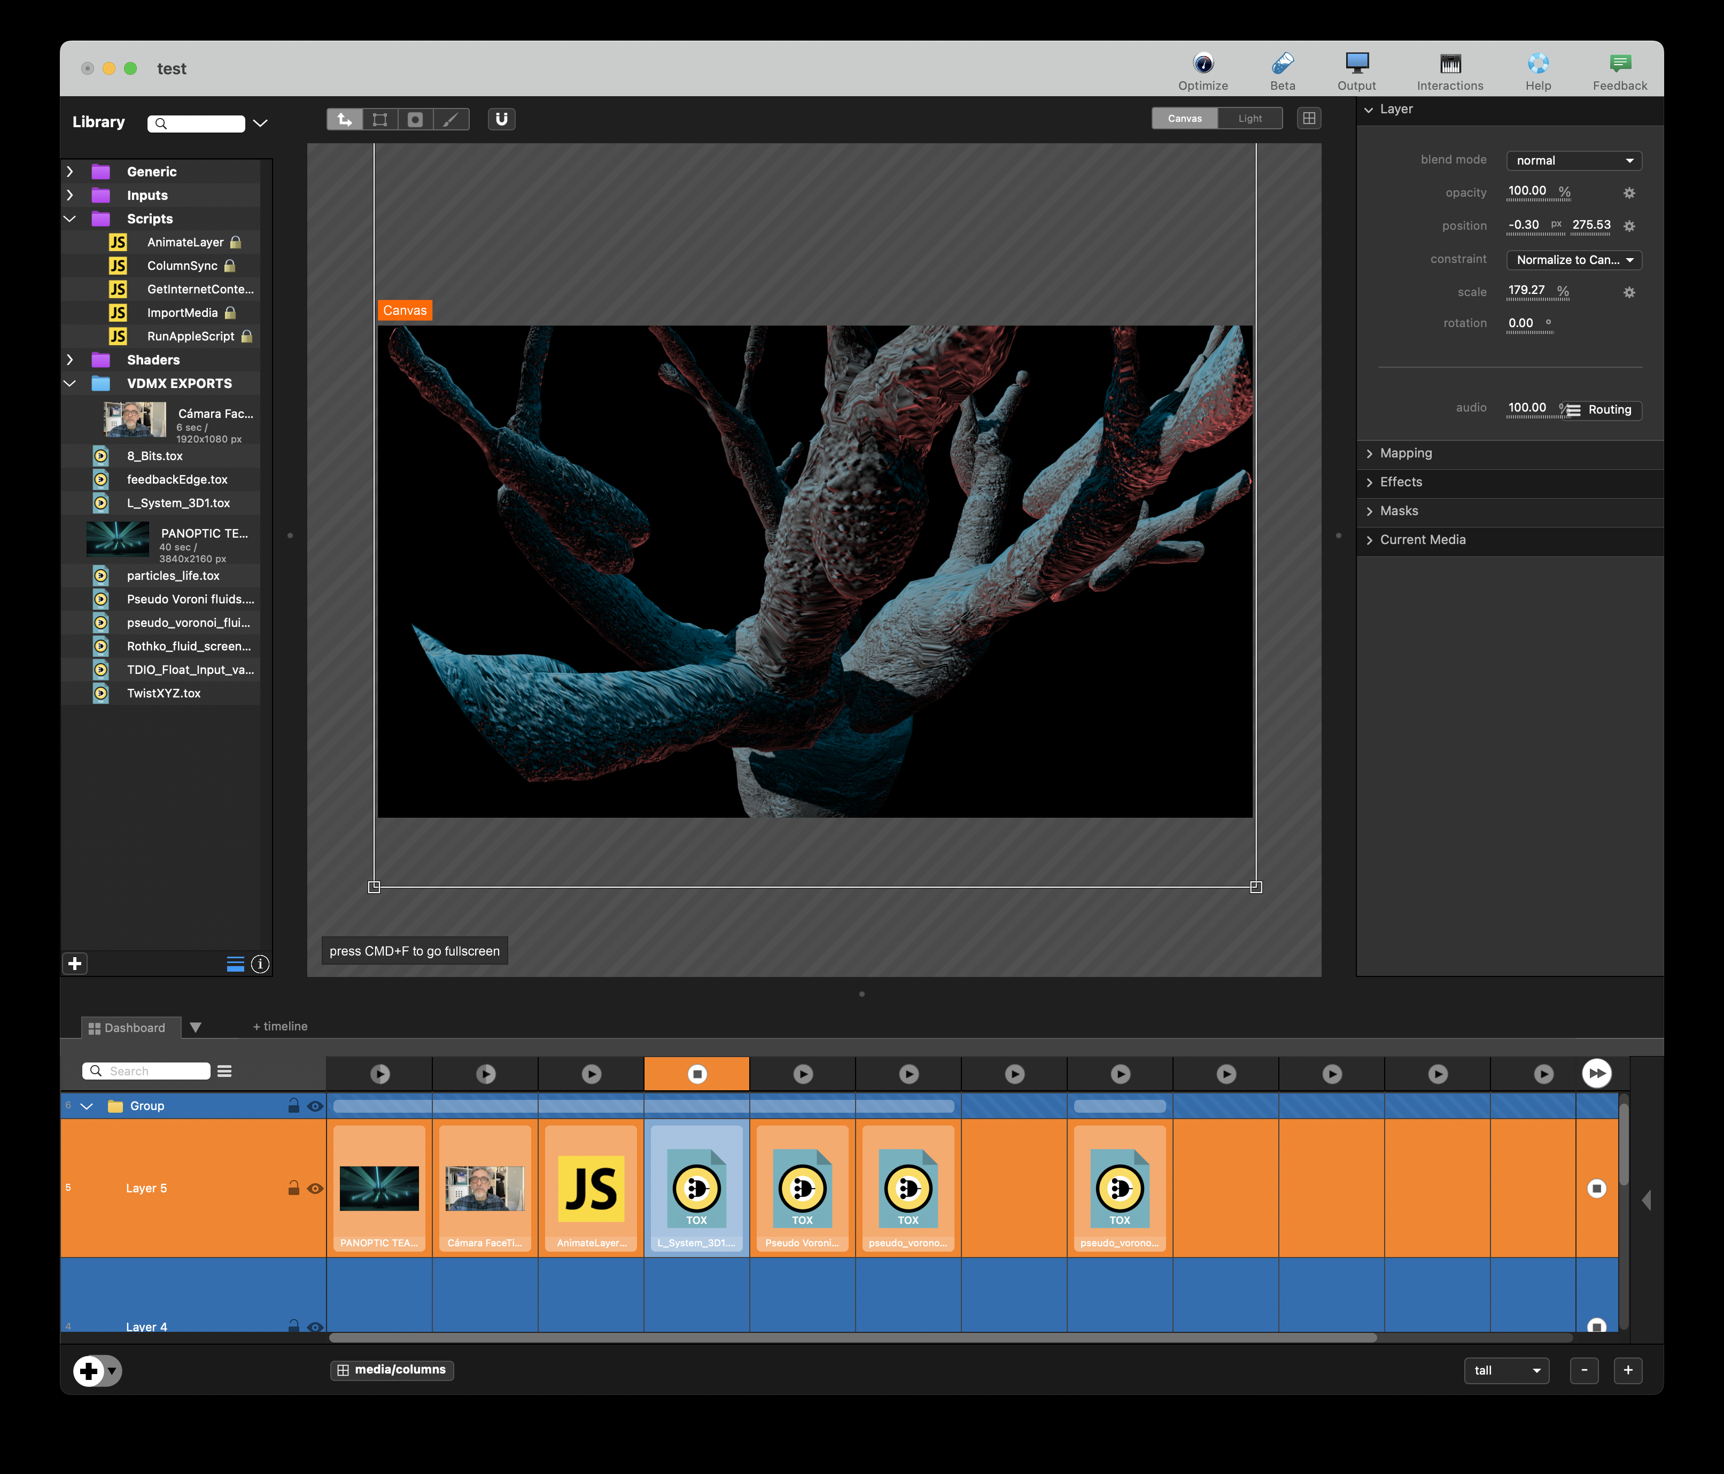
Task: Select the mask circle tool
Action: click(415, 119)
